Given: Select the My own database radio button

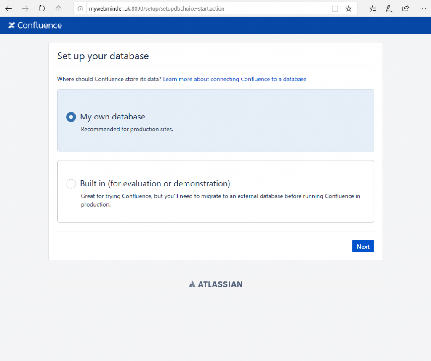Looking at the screenshot, I should [x=71, y=117].
